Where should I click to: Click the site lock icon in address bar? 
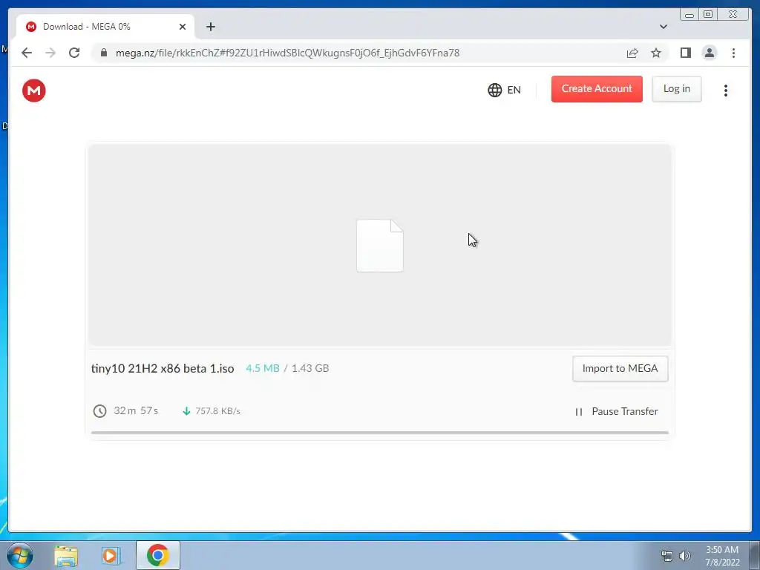click(x=104, y=53)
